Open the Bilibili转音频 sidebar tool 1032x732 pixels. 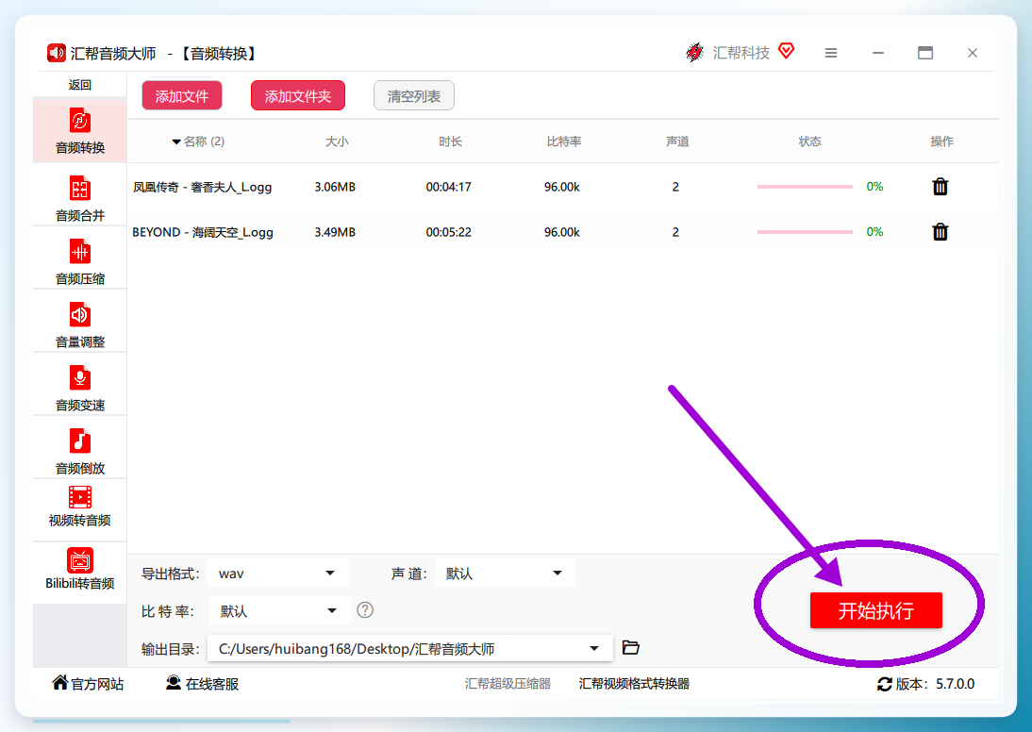point(79,571)
